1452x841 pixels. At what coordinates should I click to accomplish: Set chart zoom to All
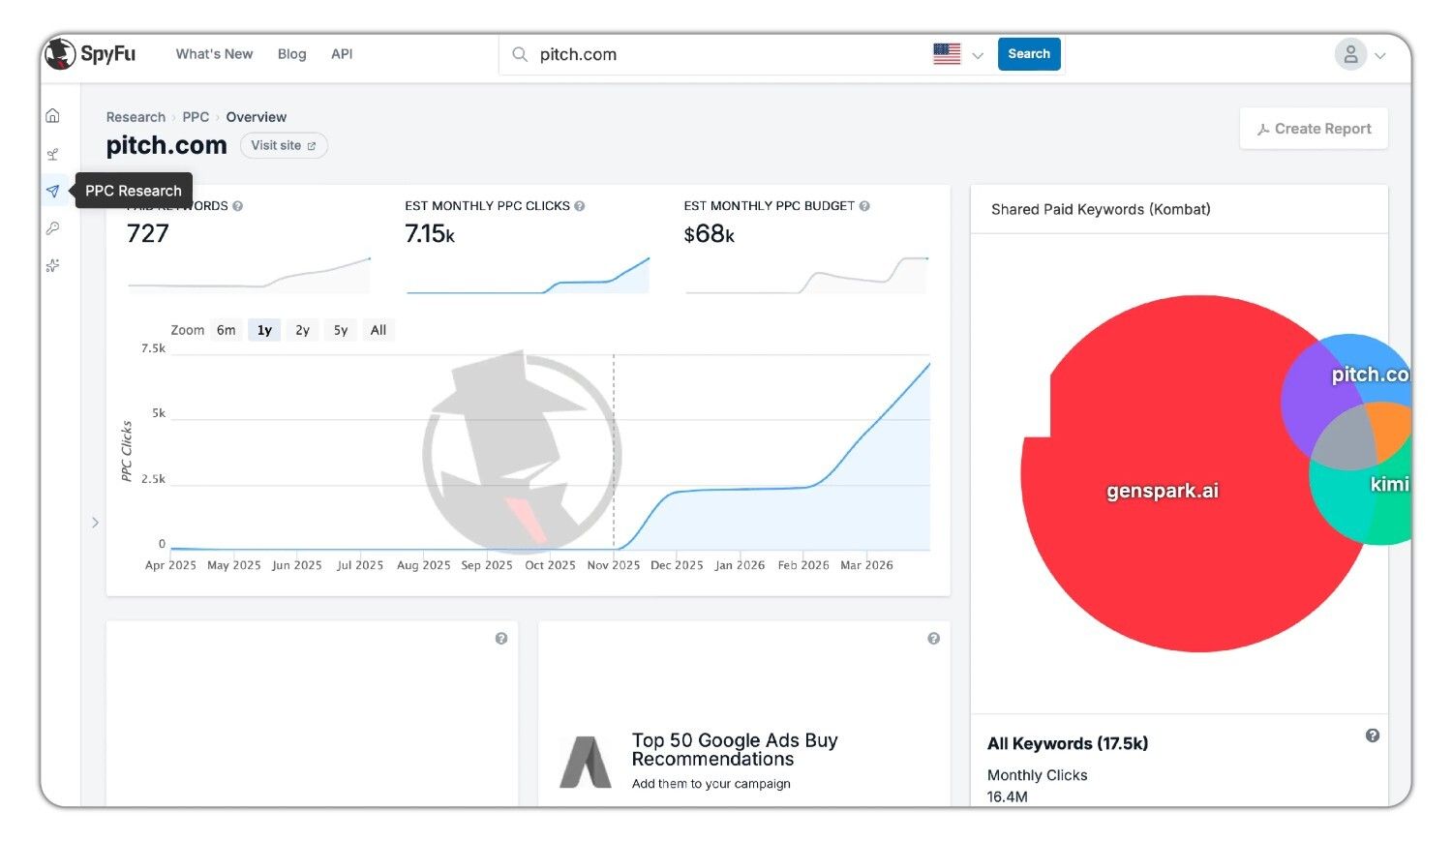pyautogui.click(x=378, y=330)
